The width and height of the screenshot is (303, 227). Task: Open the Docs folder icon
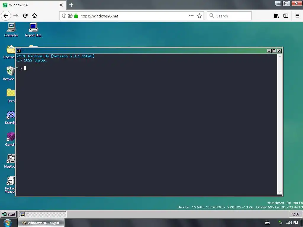point(11,95)
